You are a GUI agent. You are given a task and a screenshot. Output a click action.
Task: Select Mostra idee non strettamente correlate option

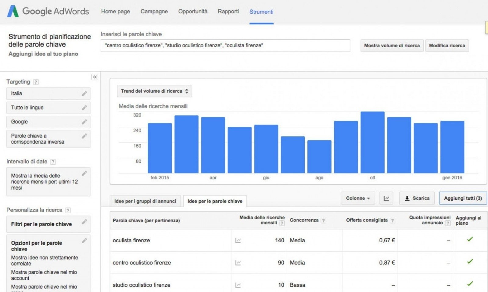45,261
